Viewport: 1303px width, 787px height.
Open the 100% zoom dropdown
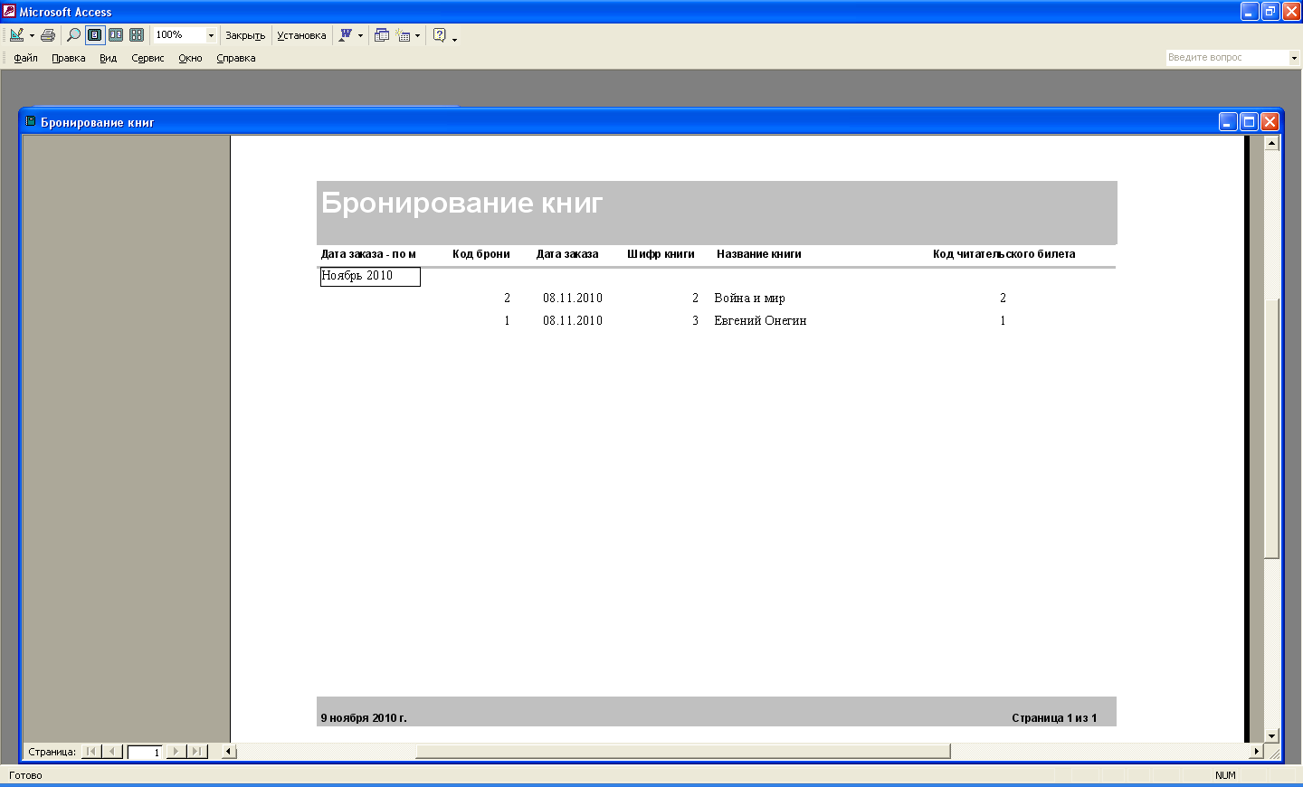[211, 35]
